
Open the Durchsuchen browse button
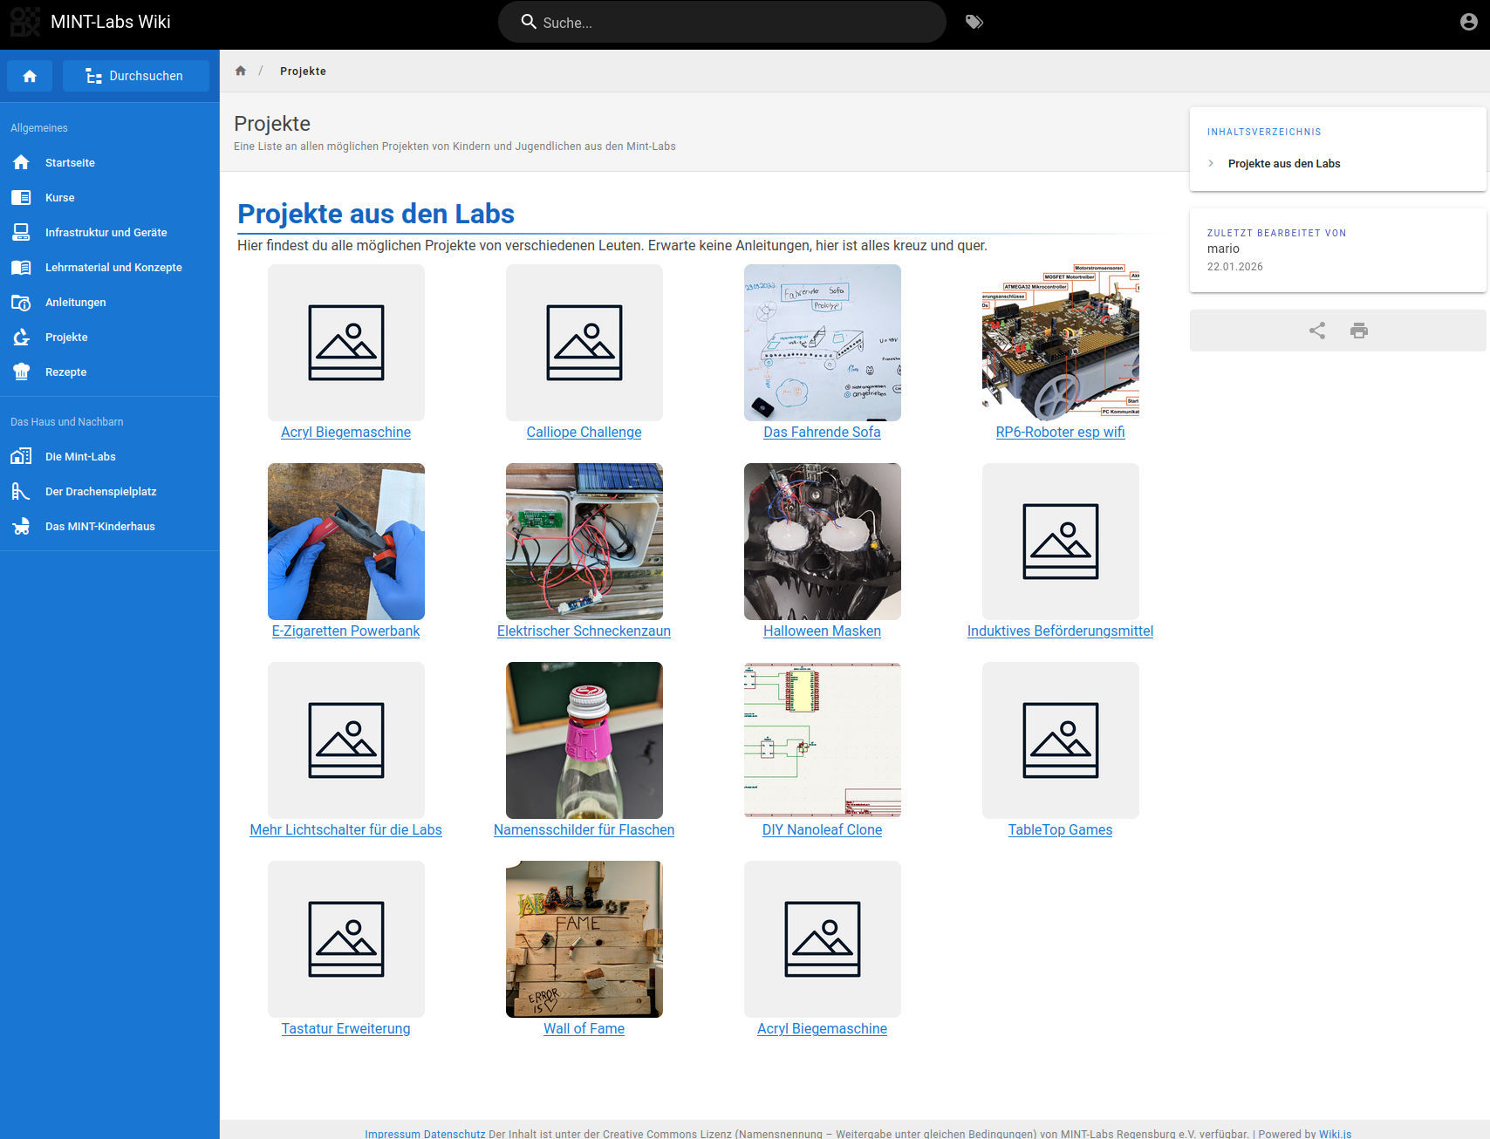tap(136, 76)
